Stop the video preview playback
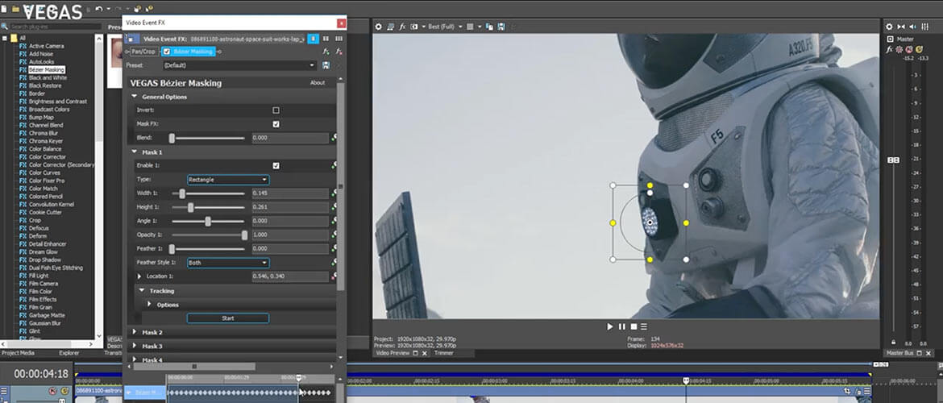 click(634, 326)
